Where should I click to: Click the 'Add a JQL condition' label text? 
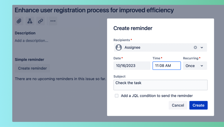tap(157, 96)
